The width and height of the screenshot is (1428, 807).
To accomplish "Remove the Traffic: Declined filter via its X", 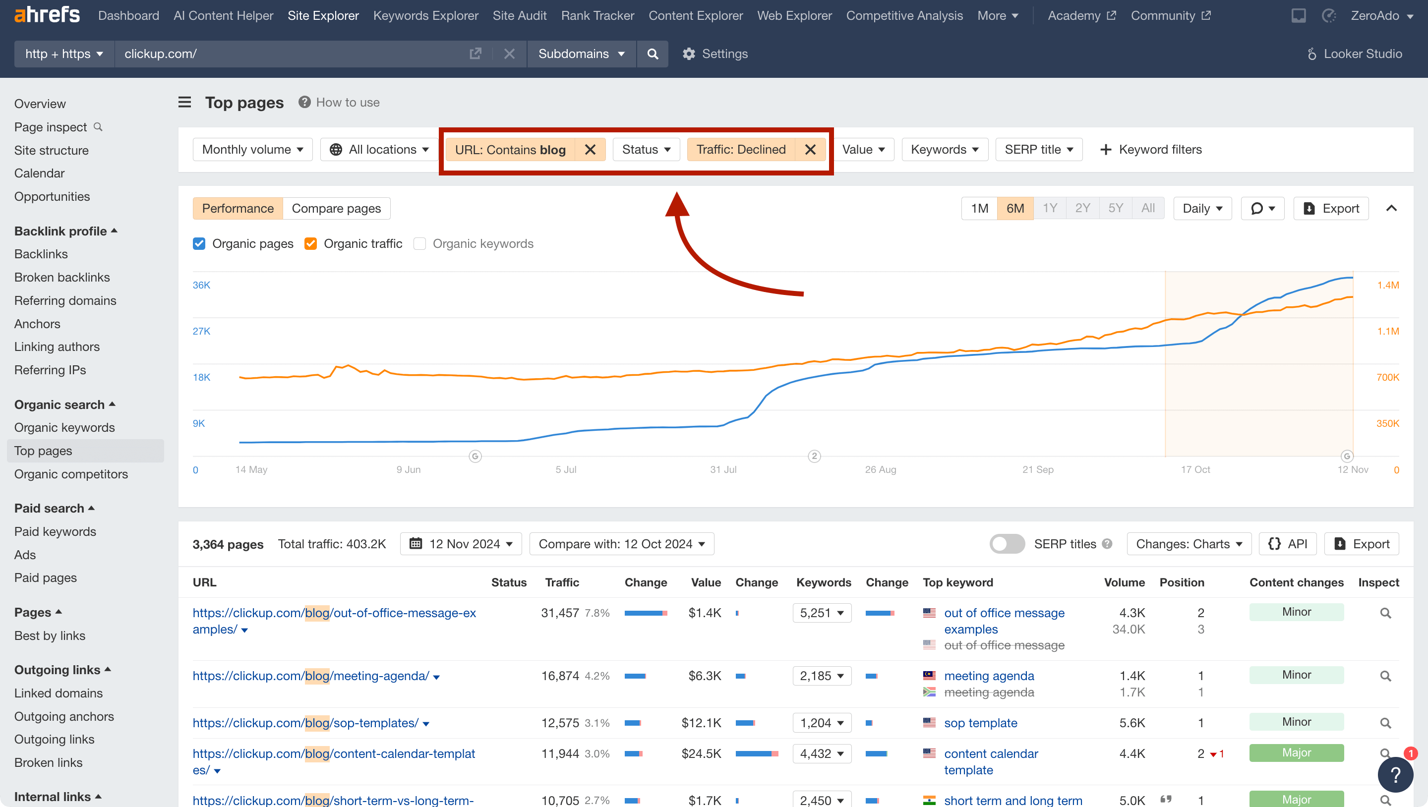I will point(811,149).
